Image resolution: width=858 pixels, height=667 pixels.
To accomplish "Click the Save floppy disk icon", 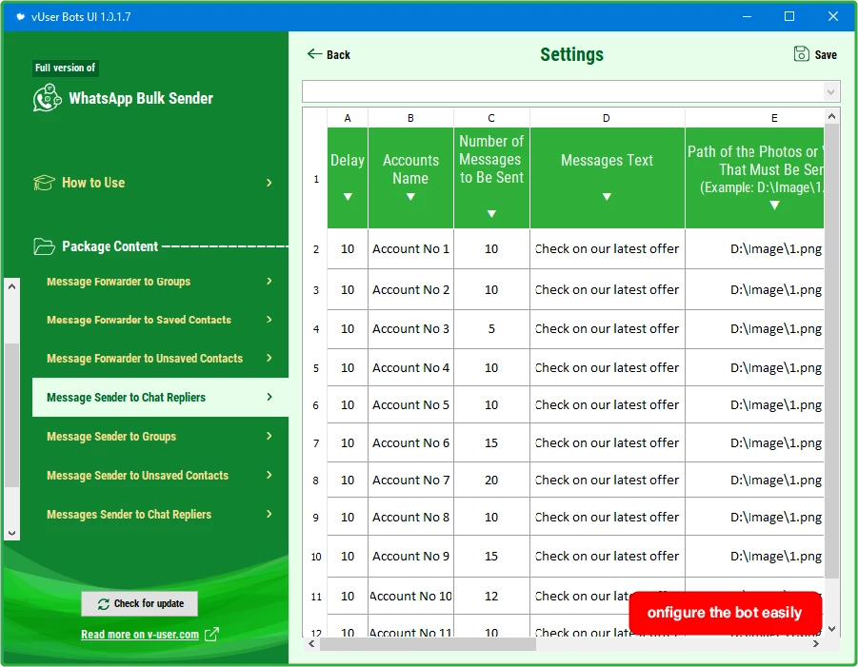I will (801, 53).
